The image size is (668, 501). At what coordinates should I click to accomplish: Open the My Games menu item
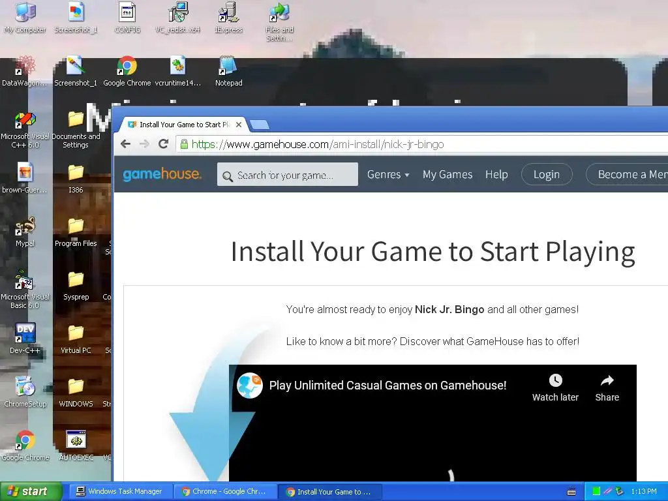pyautogui.click(x=448, y=174)
